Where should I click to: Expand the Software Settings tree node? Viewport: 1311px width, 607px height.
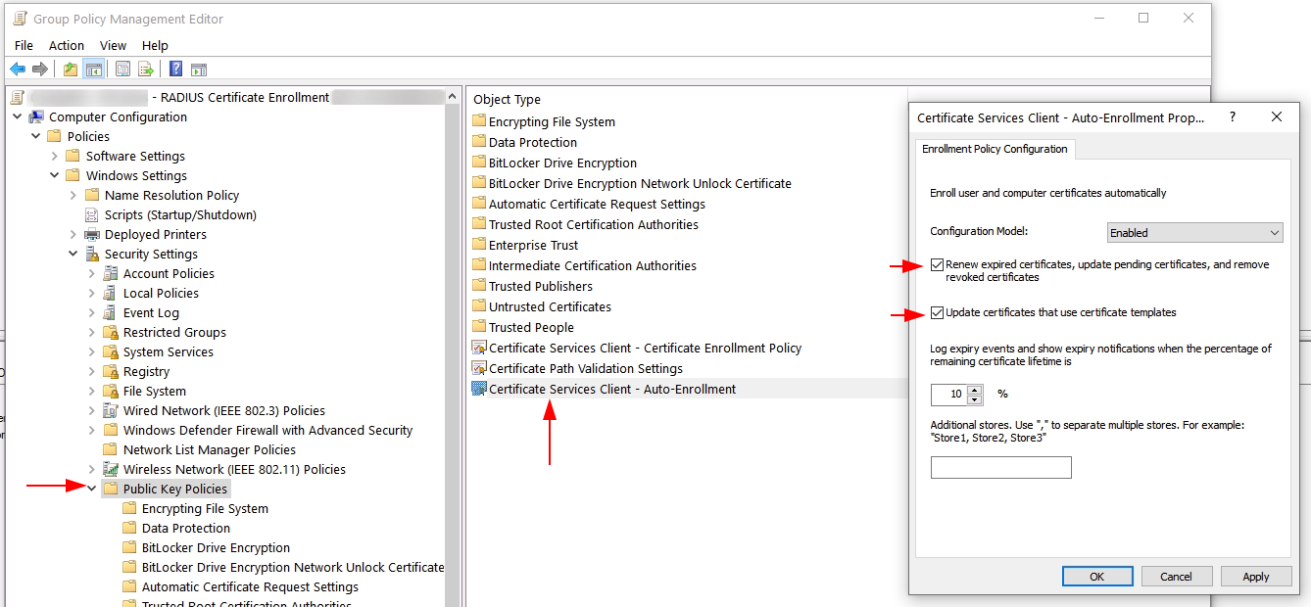click(55, 156)
